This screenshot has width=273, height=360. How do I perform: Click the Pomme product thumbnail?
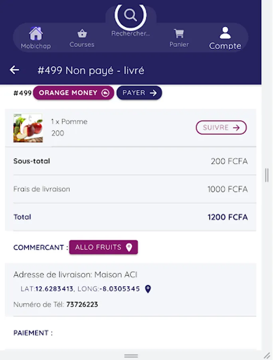(x=28, y=128)
